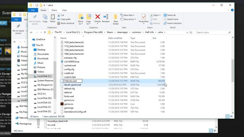
Task: Click the Cut scissors command
Action: pos(61,15)
